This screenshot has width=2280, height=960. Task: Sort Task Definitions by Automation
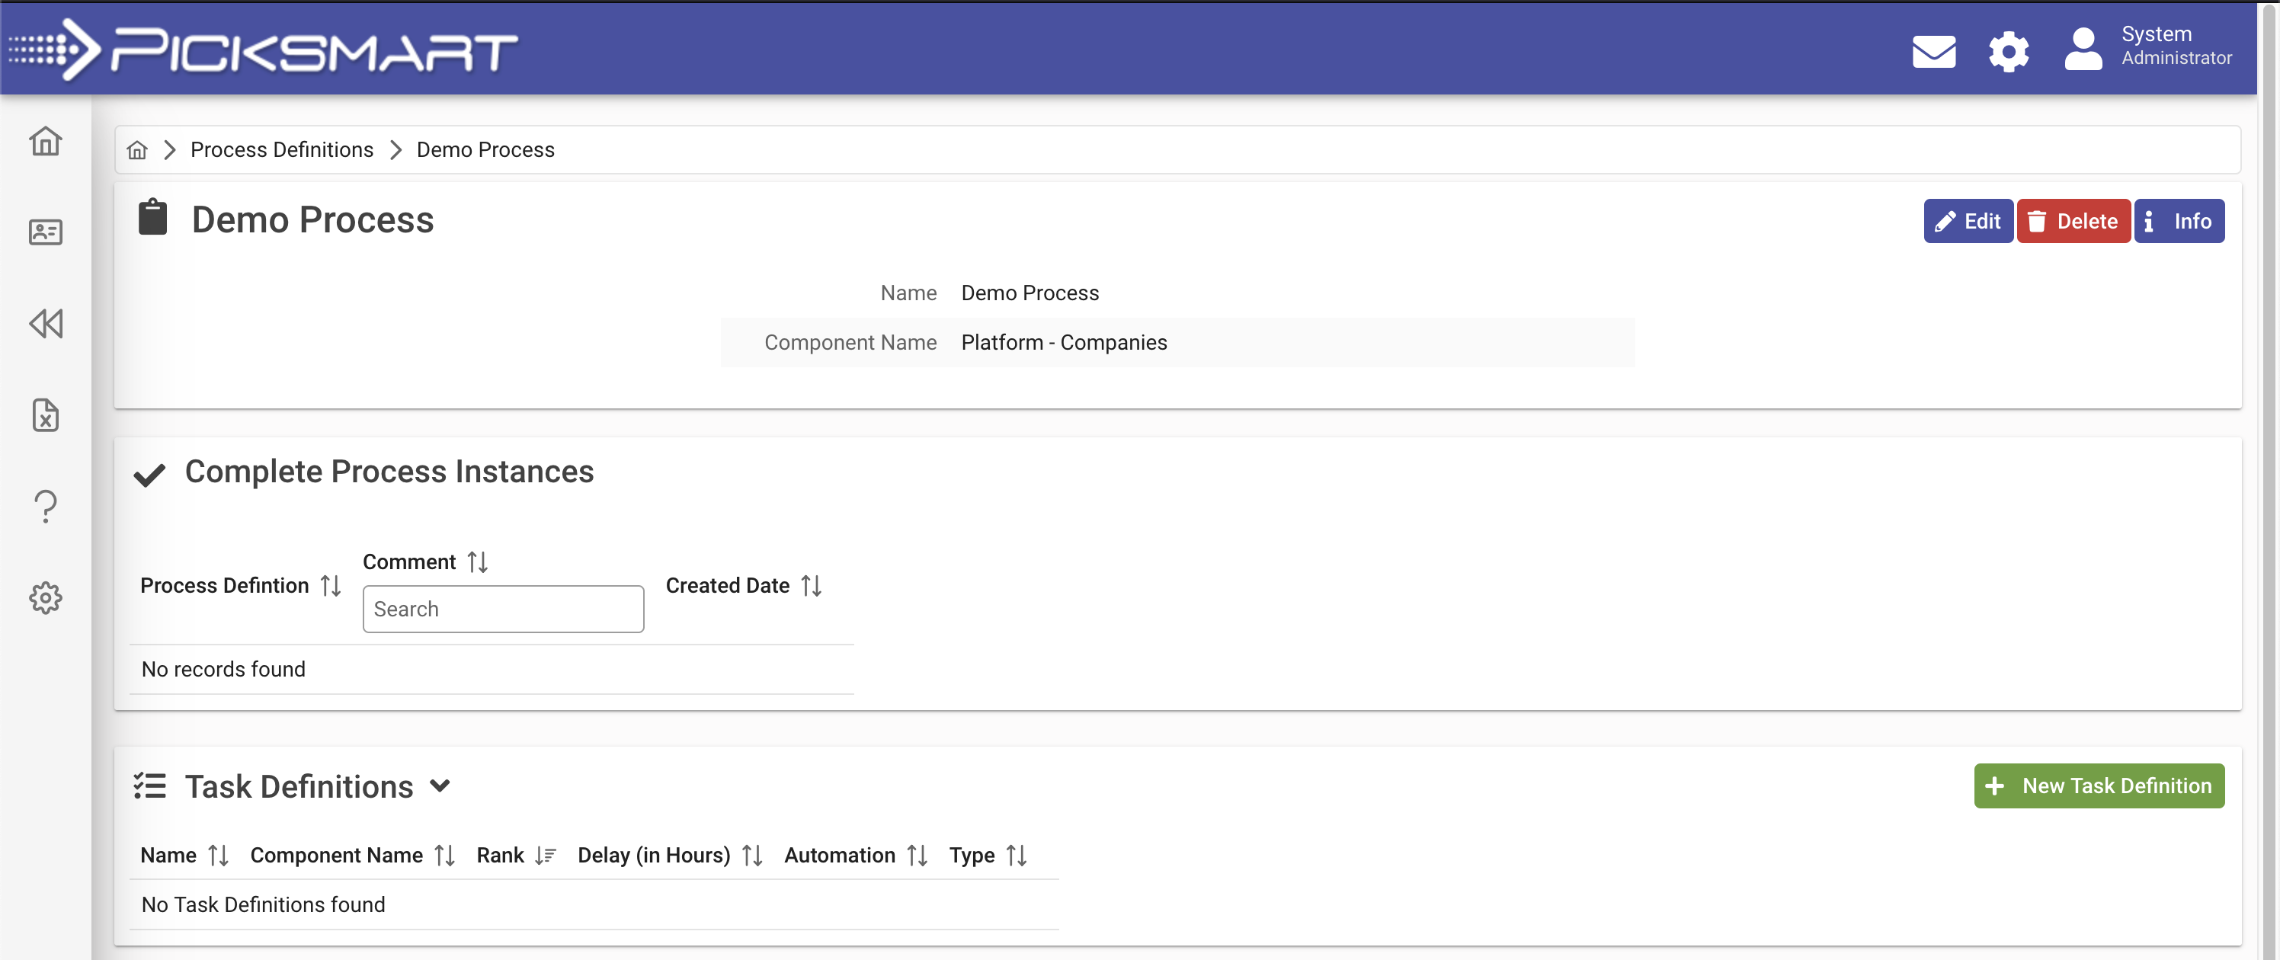[917, 856]
